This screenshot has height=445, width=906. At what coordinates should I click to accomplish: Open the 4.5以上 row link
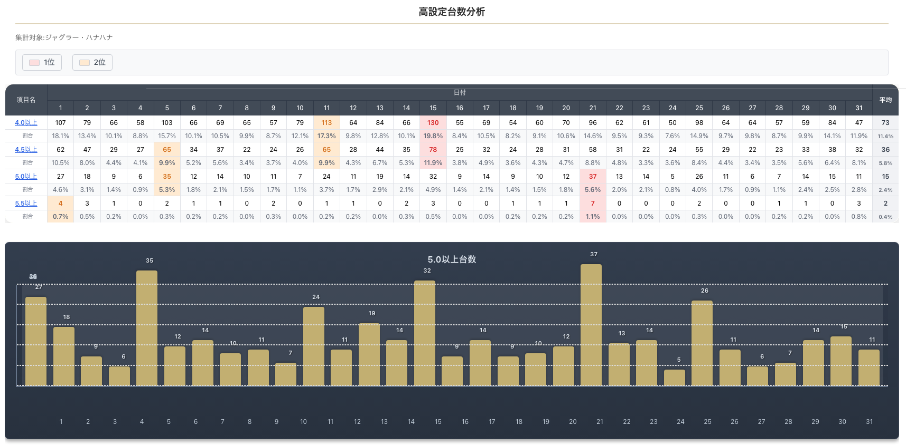[x=26, y=150]
